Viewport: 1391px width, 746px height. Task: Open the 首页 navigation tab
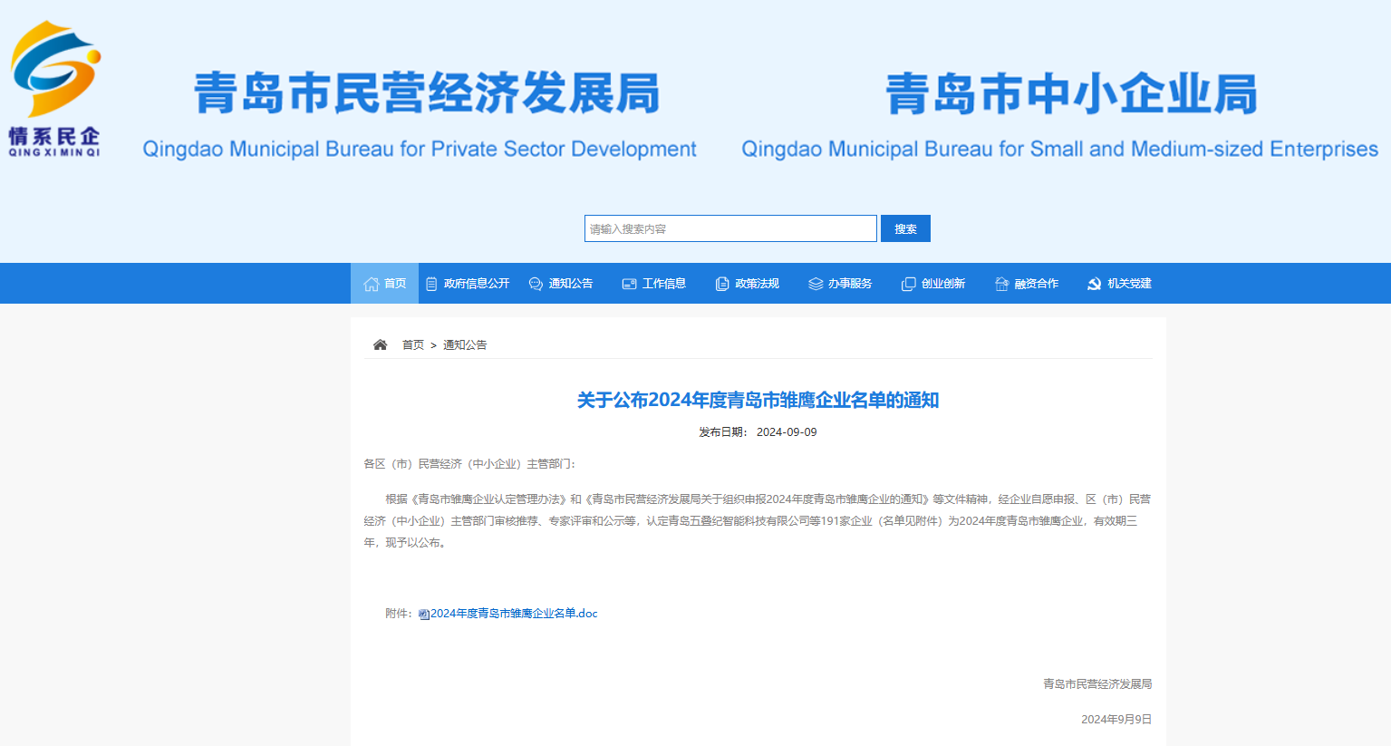tap(384, 284)
